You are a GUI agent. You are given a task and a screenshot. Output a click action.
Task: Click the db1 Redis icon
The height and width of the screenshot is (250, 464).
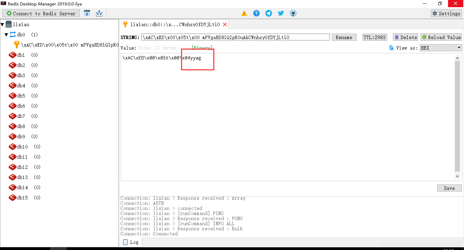tap(13, 55)
